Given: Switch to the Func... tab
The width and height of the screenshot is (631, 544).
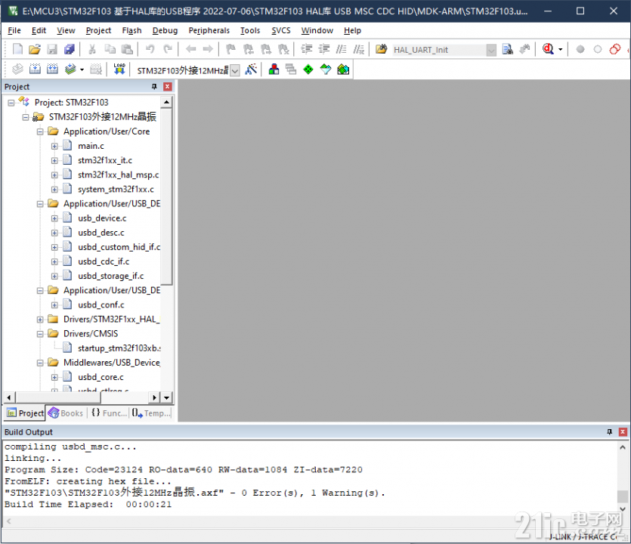Looking at the screenshot, I should point(109,413).
